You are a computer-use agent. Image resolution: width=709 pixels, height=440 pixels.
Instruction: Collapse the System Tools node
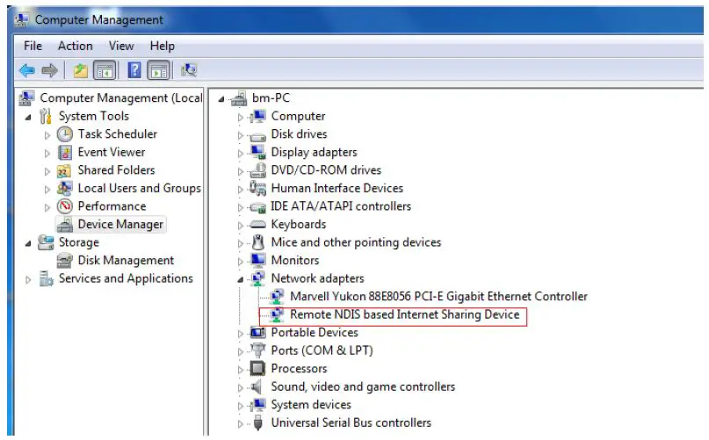tap(28, 117)
